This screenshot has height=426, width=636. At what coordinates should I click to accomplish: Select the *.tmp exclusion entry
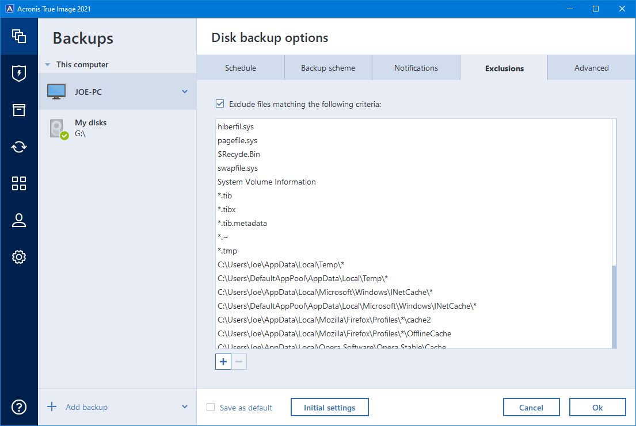coord(414,251)
